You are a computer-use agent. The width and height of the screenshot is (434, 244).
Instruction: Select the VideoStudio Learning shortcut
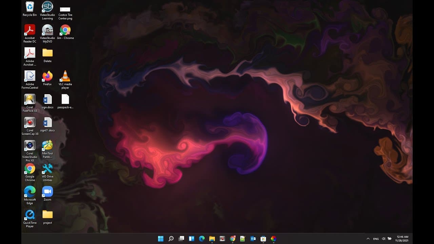click(x=47, y=11)
